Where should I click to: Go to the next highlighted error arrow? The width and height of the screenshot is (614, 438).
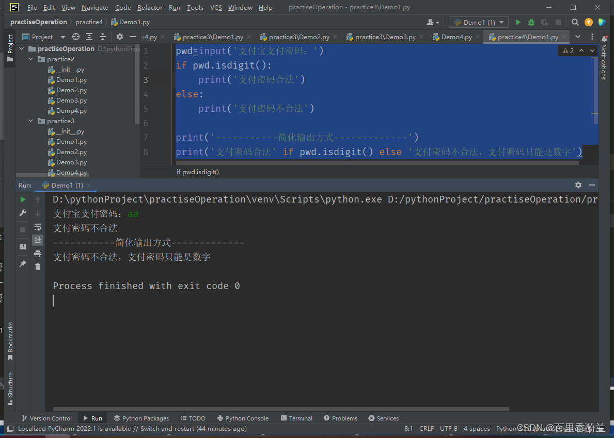tap(592, 51)
